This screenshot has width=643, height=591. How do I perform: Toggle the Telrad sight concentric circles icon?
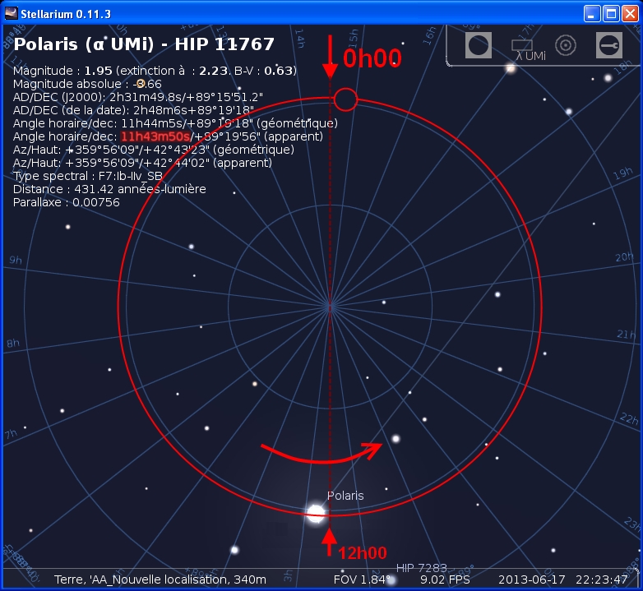[x=566, y=45]
